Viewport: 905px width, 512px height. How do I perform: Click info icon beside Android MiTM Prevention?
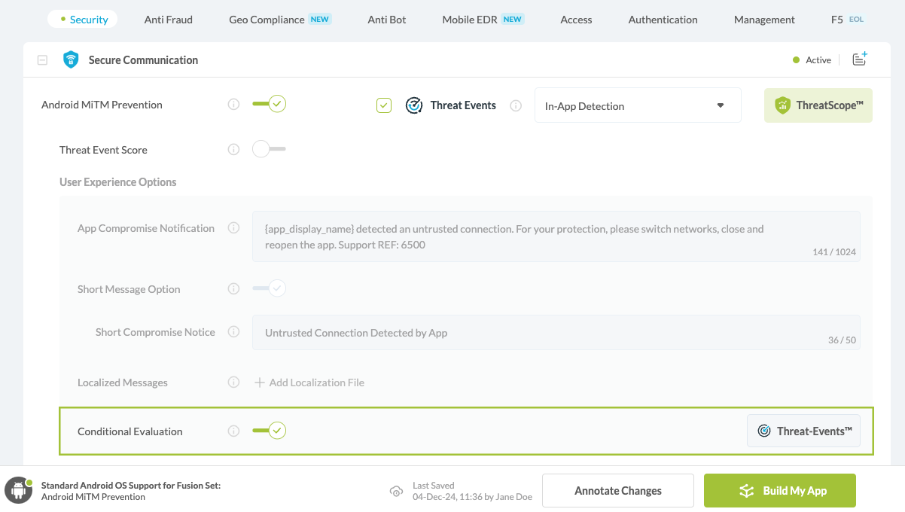click(233, 105)
